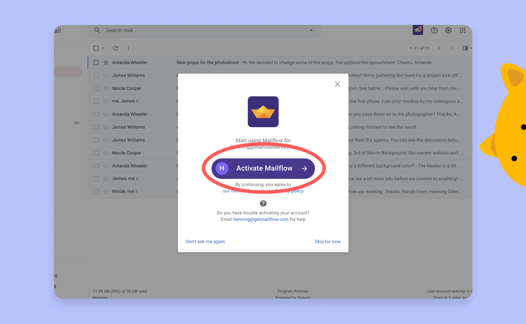Check the James Williams agency email box
Screen dimensions: 526x324
click(x=96, y=140)
